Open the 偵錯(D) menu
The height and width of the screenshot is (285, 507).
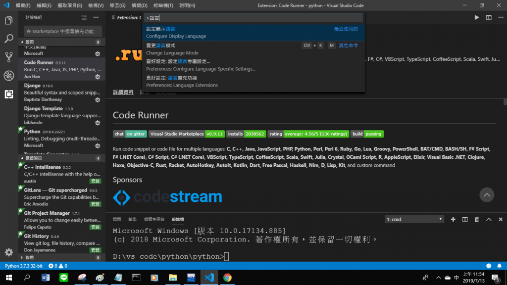[139, 5]
